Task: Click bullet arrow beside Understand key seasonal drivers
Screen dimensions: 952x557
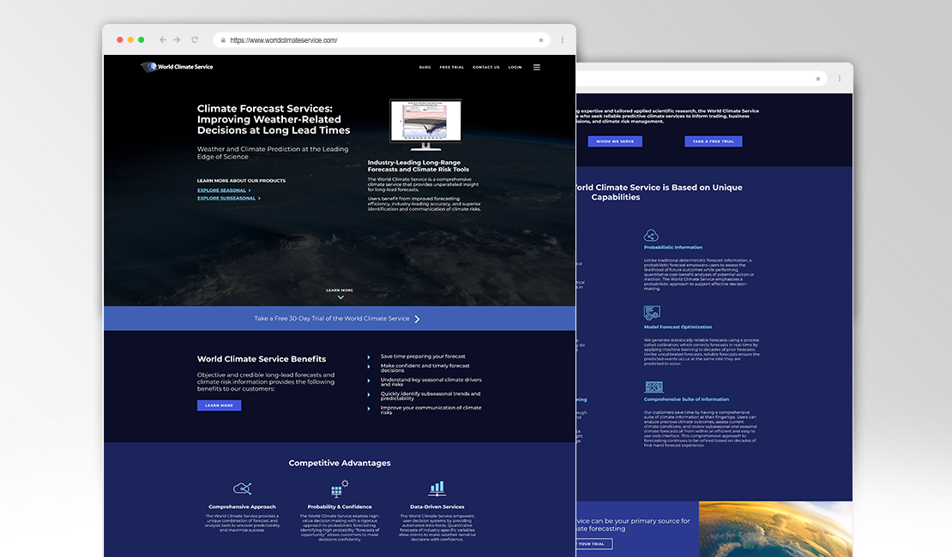Action: (369, 381)
